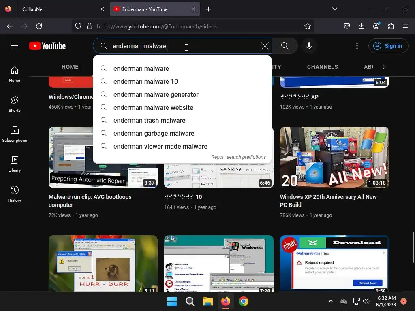Open the HURR-DURR video thumbnail

click(x=103, y=263)
